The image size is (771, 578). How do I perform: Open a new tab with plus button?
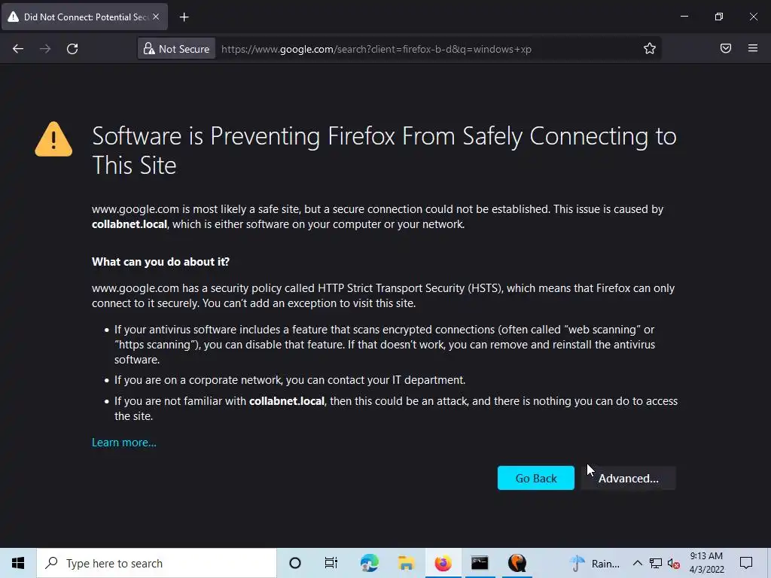tap(184, 17)
